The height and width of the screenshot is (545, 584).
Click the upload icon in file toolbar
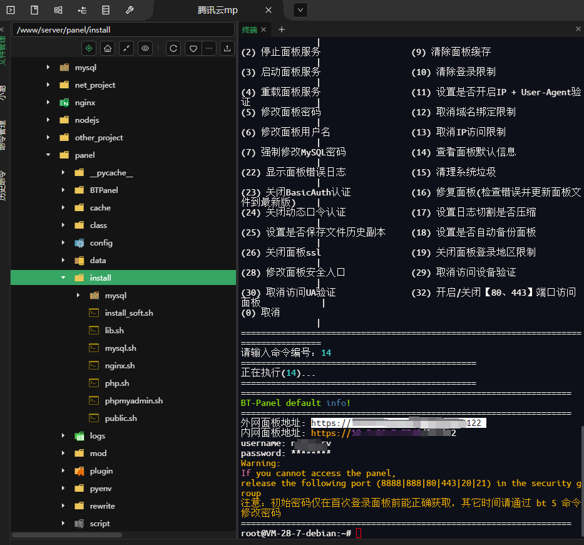coord(227,48)
